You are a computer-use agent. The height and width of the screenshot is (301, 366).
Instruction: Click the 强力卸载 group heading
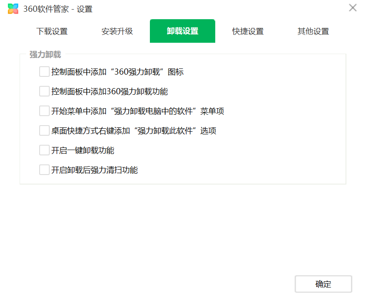(45, 55)
